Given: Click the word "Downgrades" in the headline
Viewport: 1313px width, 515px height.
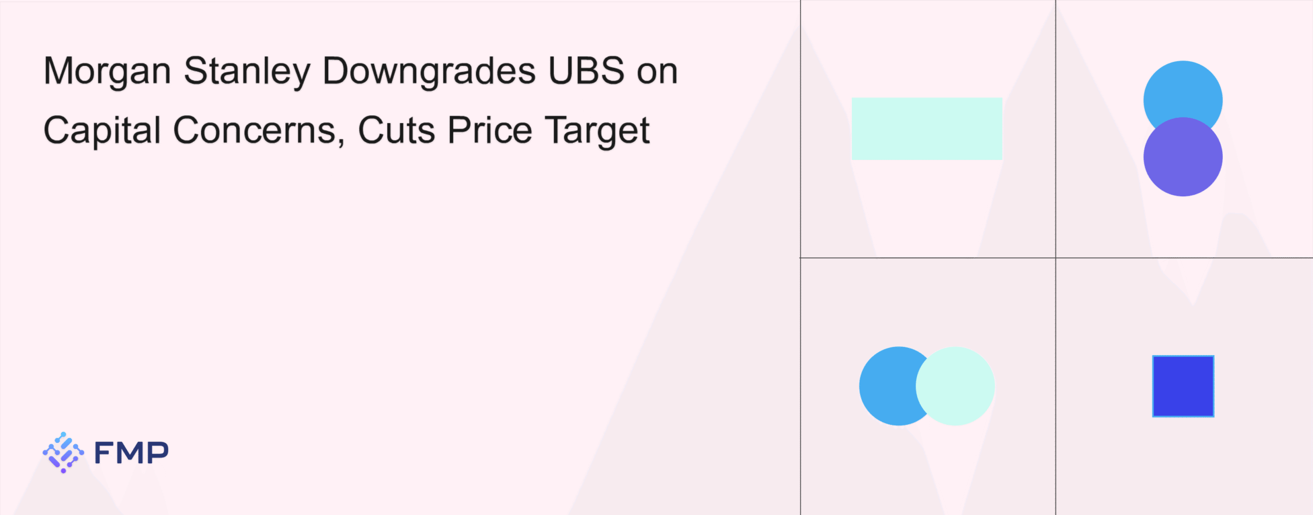Looking at the screenshot, I should pyautogui.click(x=429, y=72).
